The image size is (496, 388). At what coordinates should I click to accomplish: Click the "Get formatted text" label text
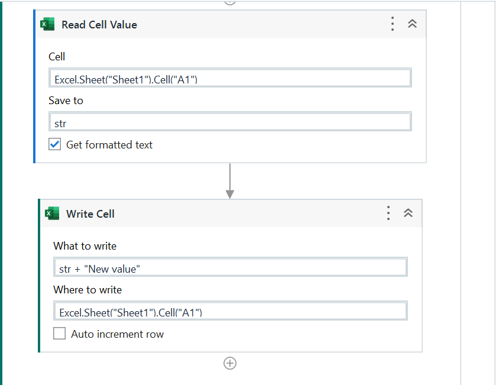pyautogui.click(x=109, y=145)
